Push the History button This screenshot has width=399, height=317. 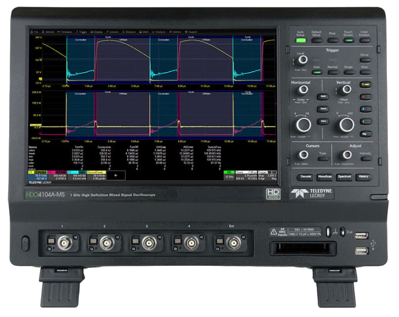click(x=364, y=177)
